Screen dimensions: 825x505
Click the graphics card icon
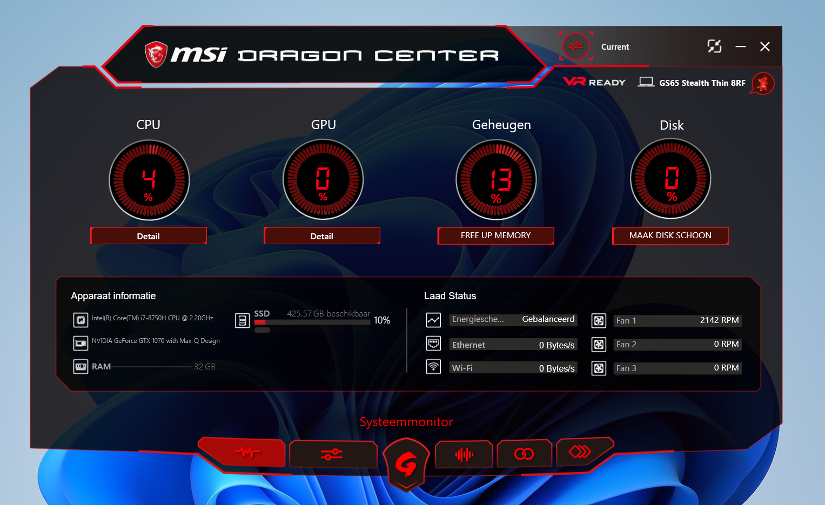click(81, 343)
